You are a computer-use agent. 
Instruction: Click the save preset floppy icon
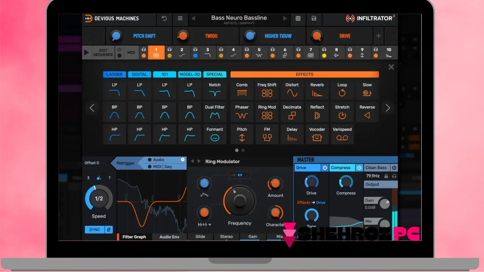coord(314,18)
